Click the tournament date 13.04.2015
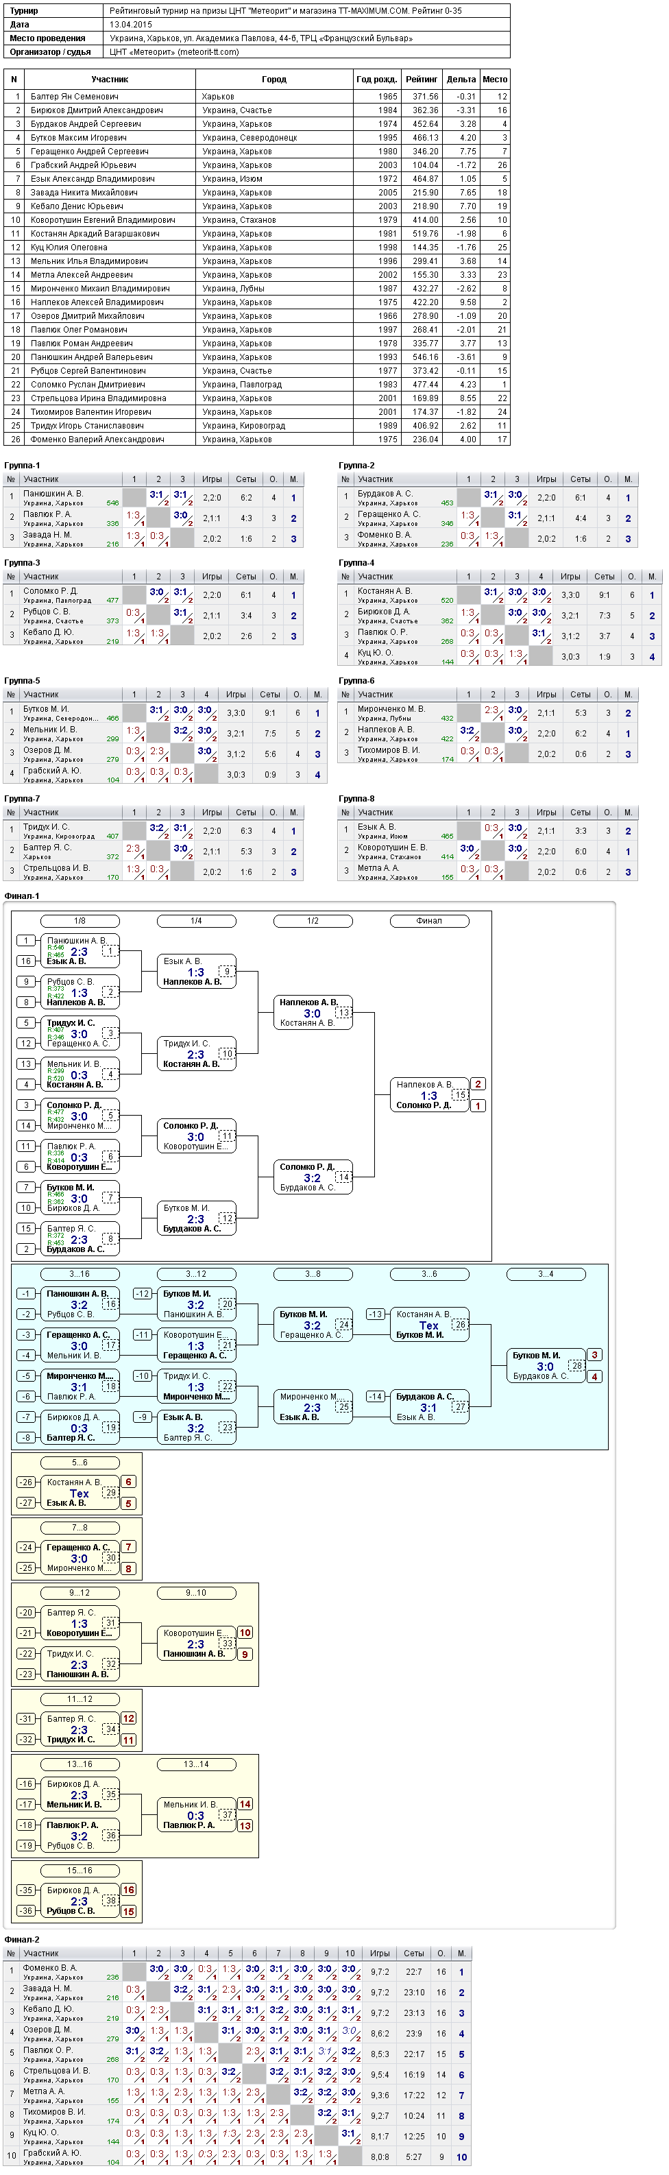 (130, 25)
